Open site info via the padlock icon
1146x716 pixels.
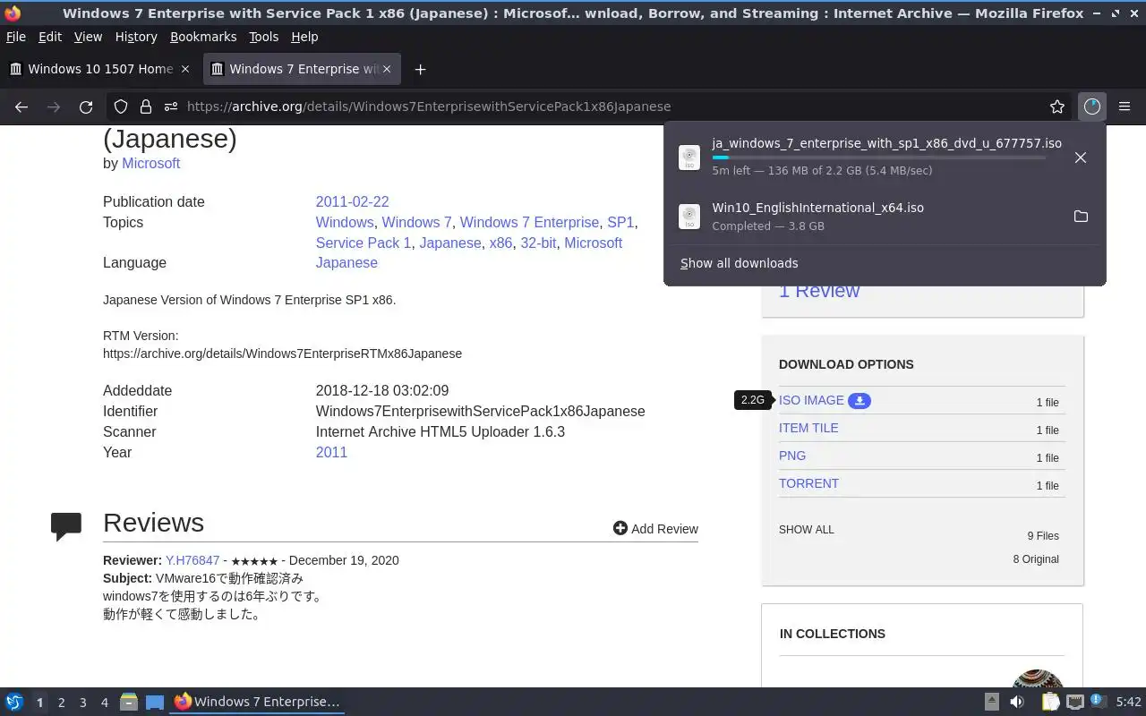pos(145,107)
